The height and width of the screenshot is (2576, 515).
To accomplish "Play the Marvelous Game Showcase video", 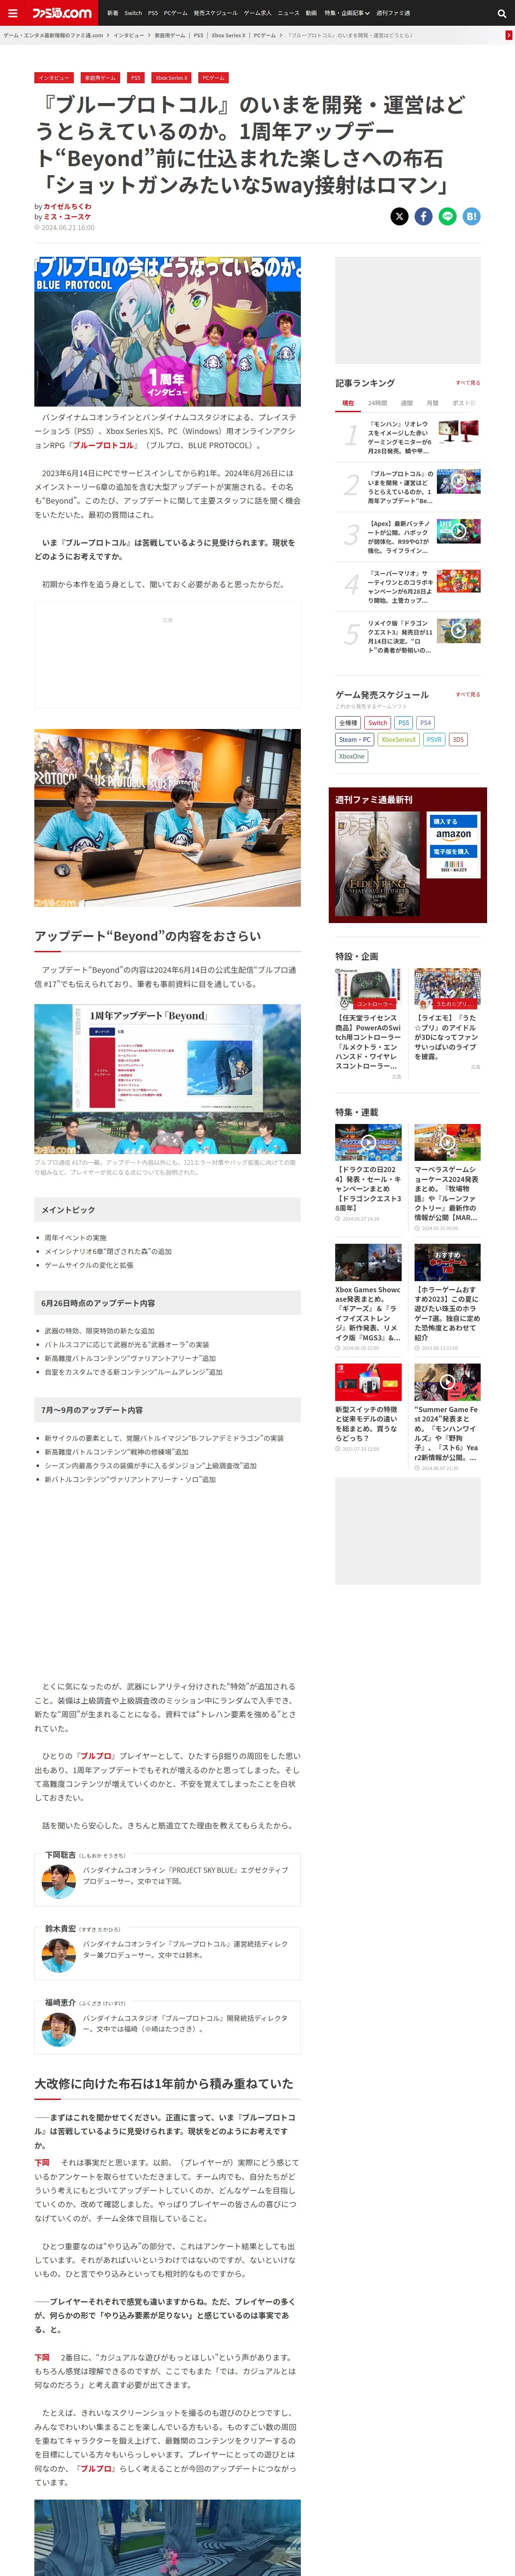I will (x=447, y=1142).
